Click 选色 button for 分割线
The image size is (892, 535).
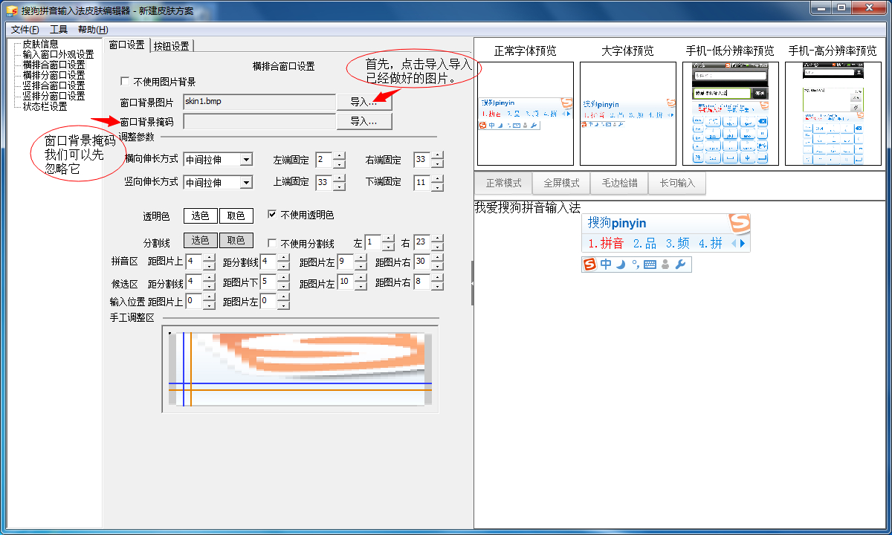pos(201,241)
